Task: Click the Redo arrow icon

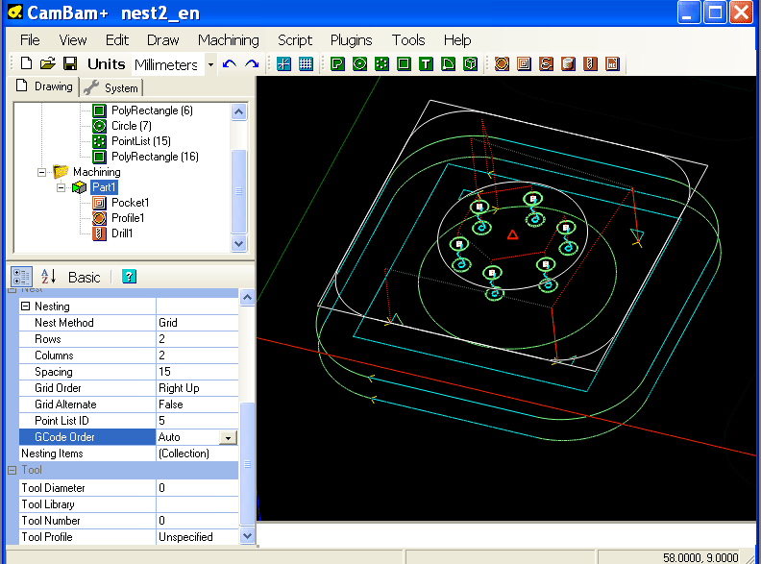Action: (252, 64)
